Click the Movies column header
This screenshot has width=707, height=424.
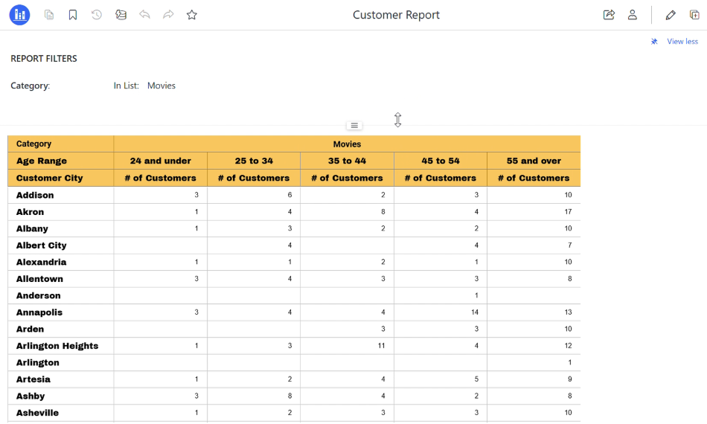coord(347,144)
